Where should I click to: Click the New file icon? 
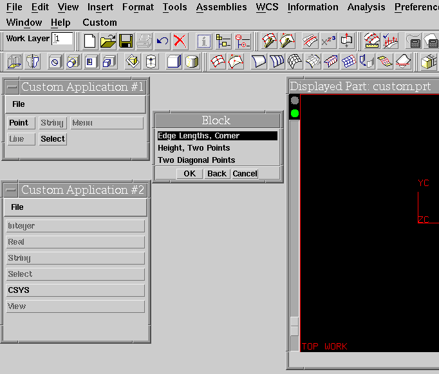click(90, 41)
